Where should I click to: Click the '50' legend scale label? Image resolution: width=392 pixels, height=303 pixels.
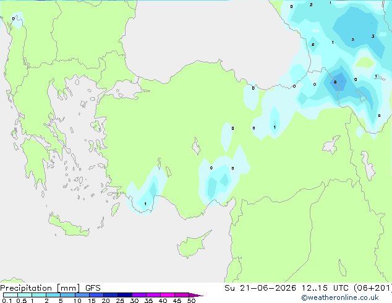click(191, 301)
